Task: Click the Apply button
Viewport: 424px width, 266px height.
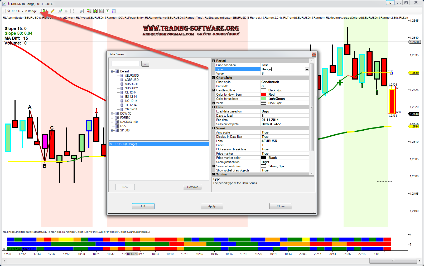Action: [x=212, y=206]
